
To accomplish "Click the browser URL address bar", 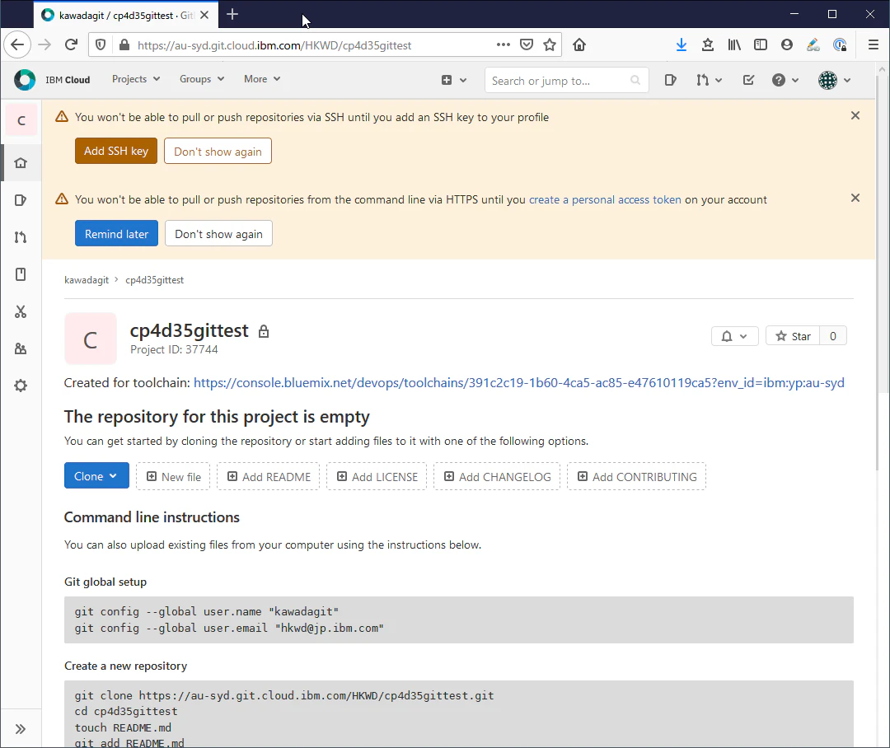I will pos(312,44).
